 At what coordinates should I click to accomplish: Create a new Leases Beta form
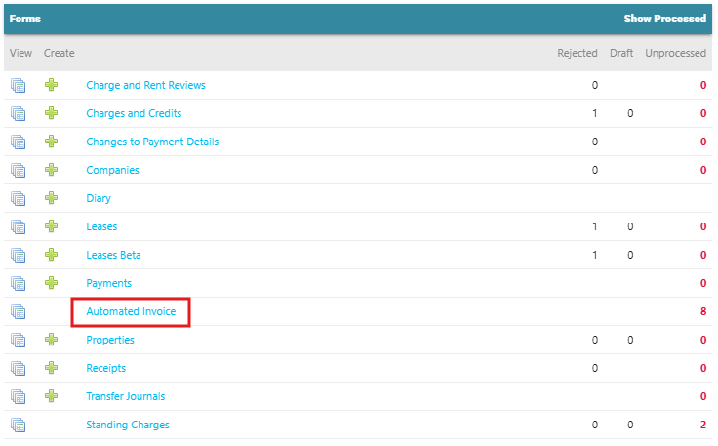[x=52, y=255]
